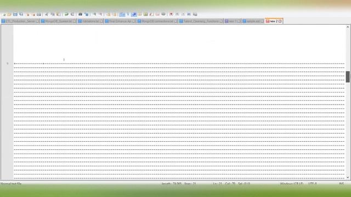351x197 pixels.
Task: Switch to the MongoDB connection tab
Action: point(157,21)
